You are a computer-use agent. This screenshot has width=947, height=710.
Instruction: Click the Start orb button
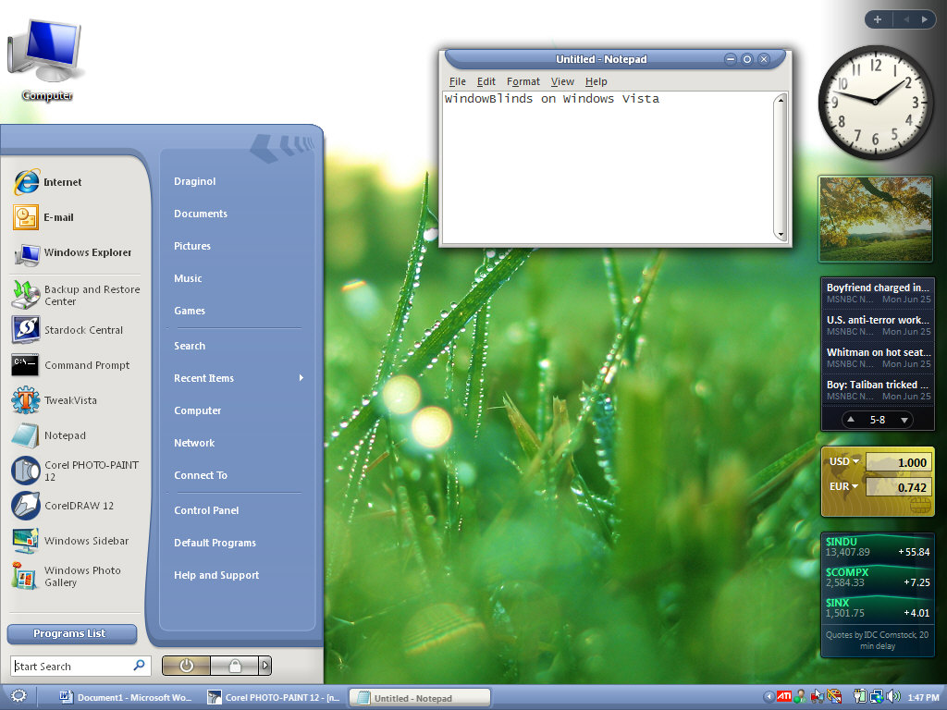18,696
